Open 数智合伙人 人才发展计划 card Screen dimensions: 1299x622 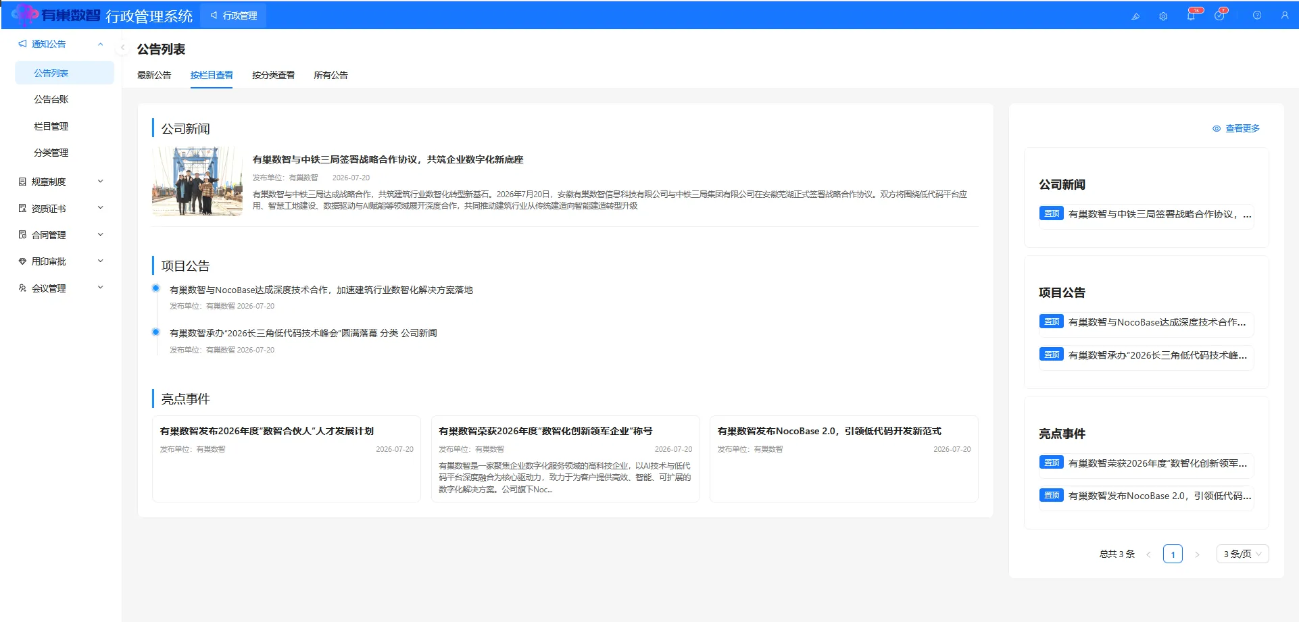[x=287, y=459]
